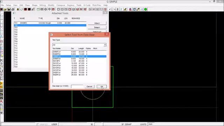Select tool row with diameter 12.000
Image resolution: width=224 pixels, height=126 pixels.
click(x=79, y=65)
